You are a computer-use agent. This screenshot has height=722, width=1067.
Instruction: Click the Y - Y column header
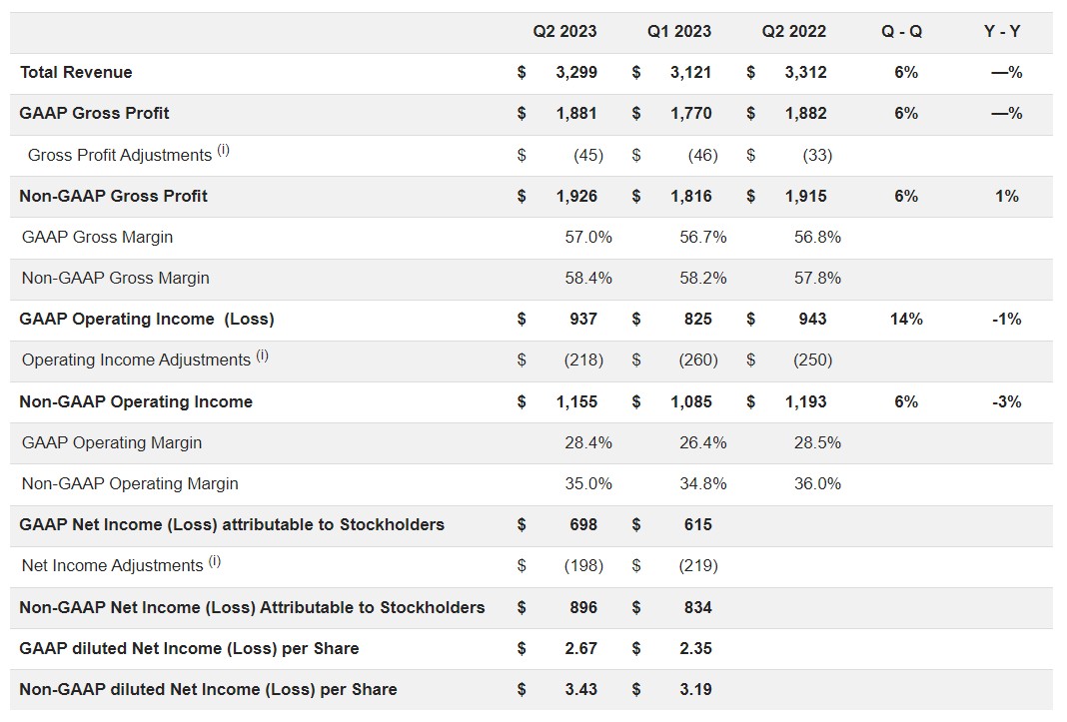coord(1002,31)
